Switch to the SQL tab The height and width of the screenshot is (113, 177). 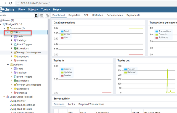pos(86,15)
